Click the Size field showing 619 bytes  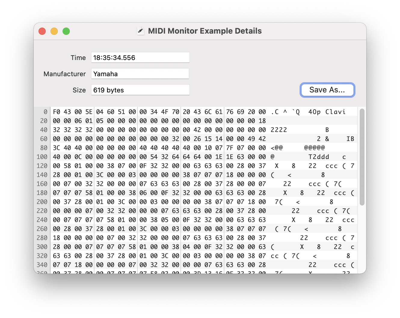140,90
